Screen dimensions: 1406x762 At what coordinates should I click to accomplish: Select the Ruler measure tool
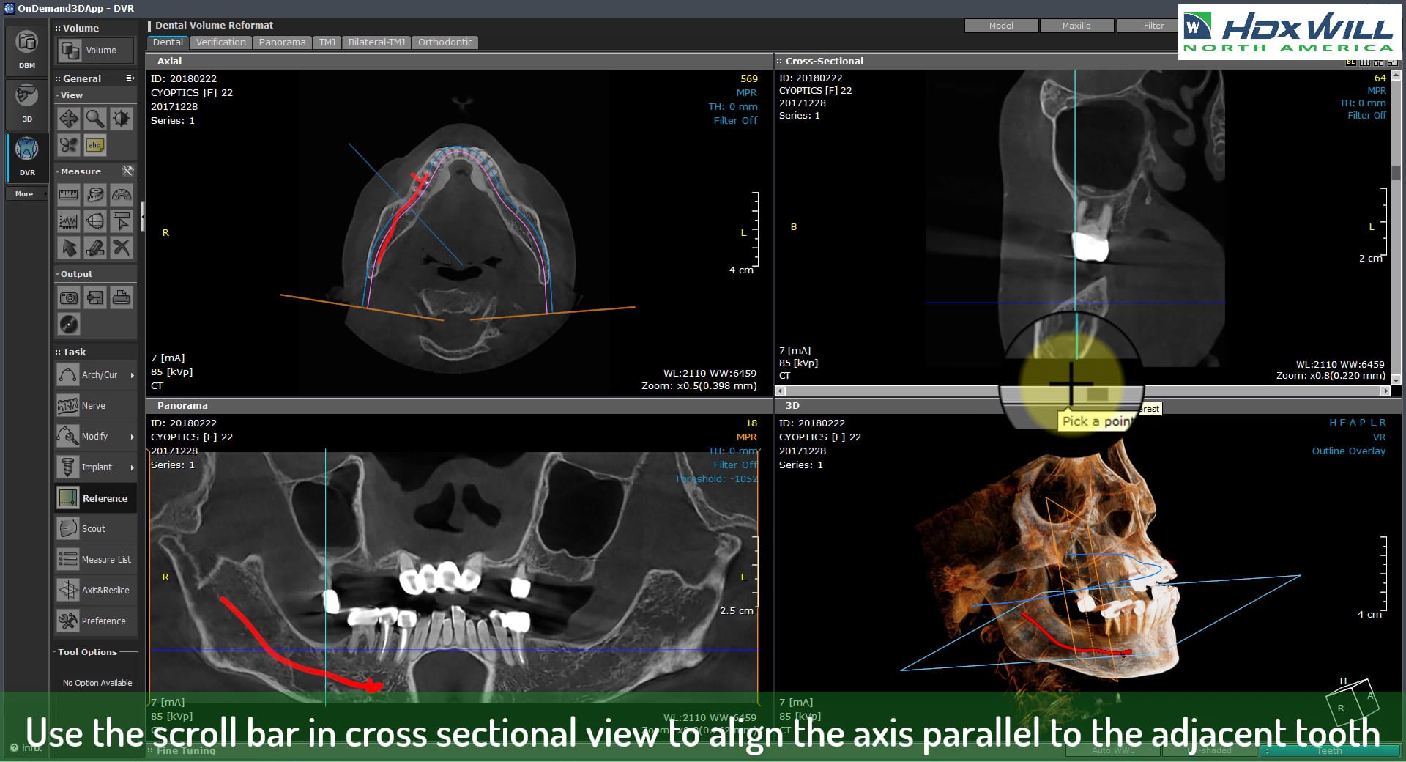pyautogui.click(x=69, y=195)
